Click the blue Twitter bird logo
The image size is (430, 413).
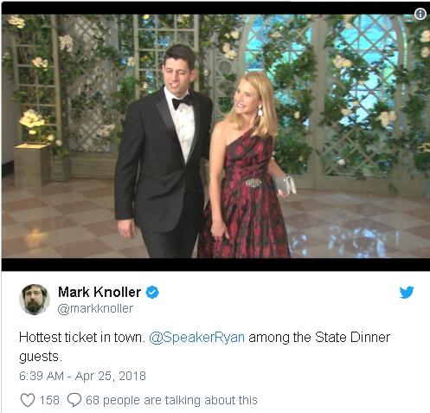coord(407,293)
